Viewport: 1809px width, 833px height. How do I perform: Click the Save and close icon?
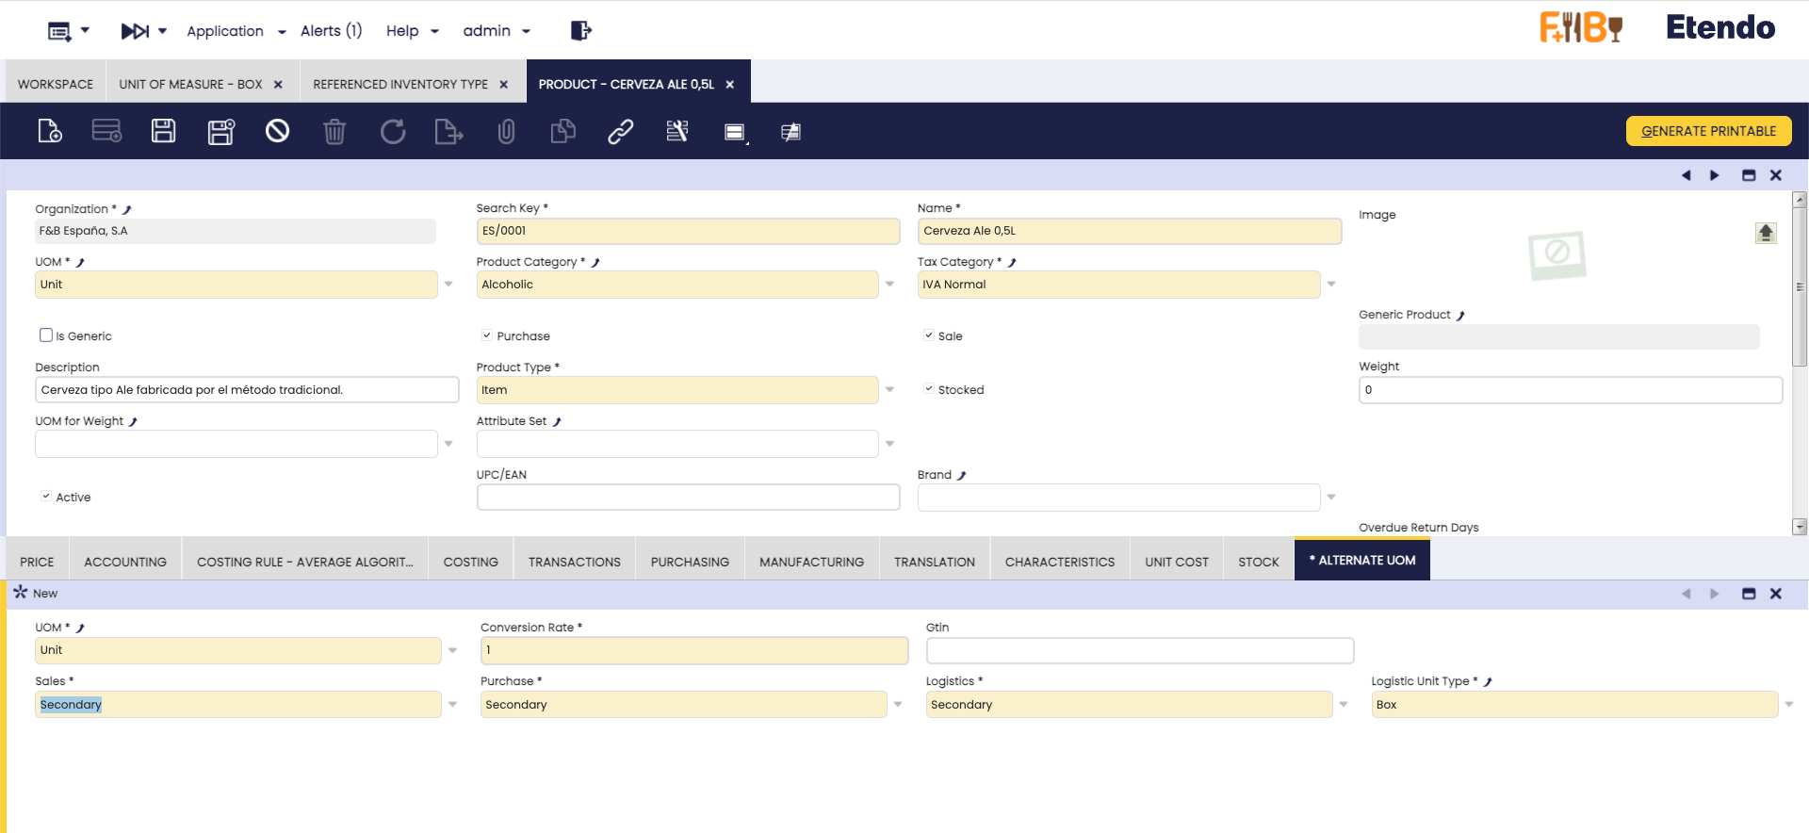tap(220, 131)
